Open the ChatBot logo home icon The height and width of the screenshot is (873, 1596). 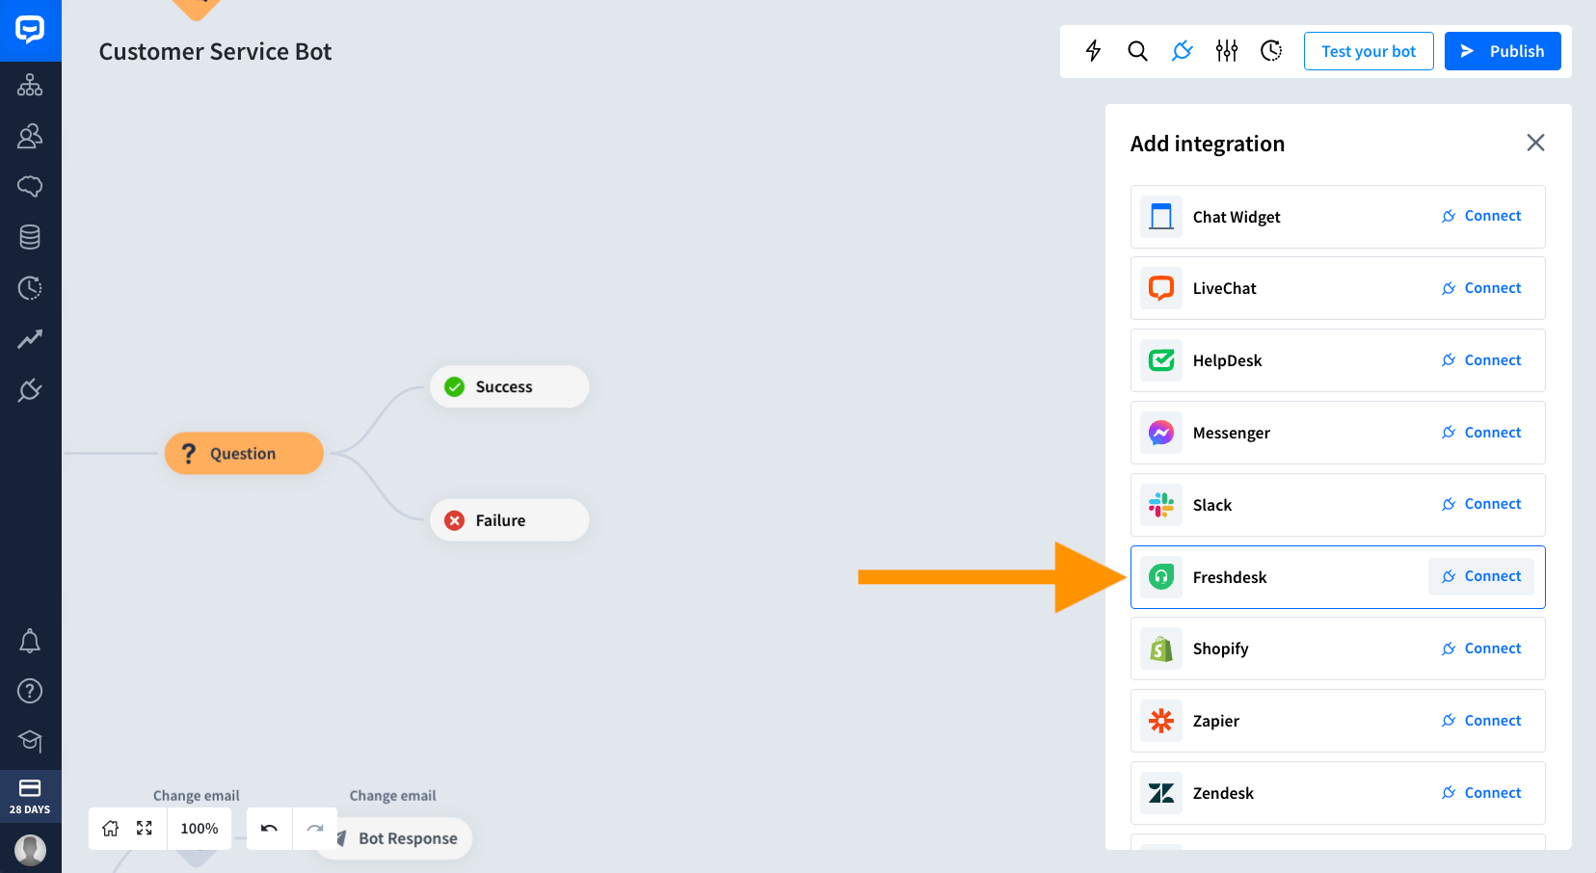(30, 30)
